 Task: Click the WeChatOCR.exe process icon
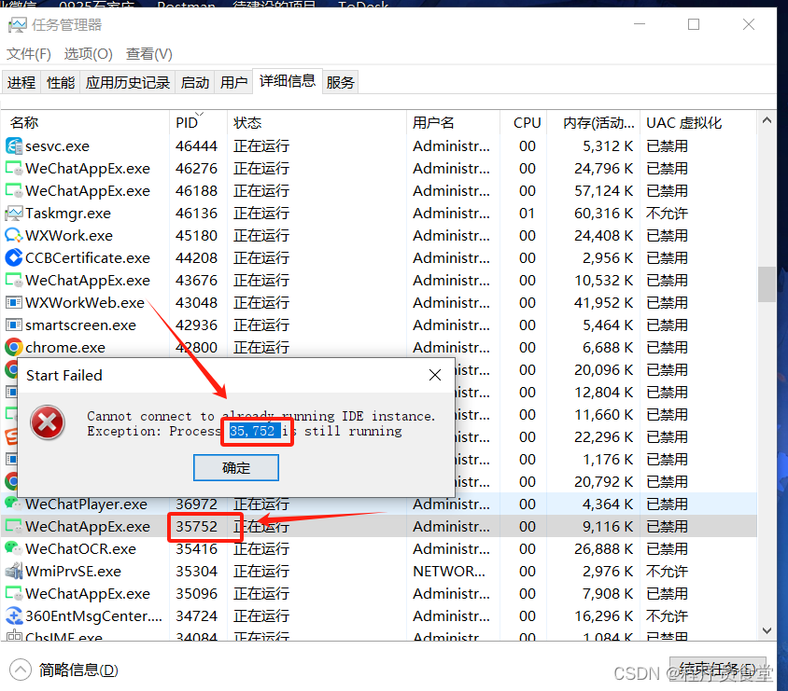click(x=14, y=548)
